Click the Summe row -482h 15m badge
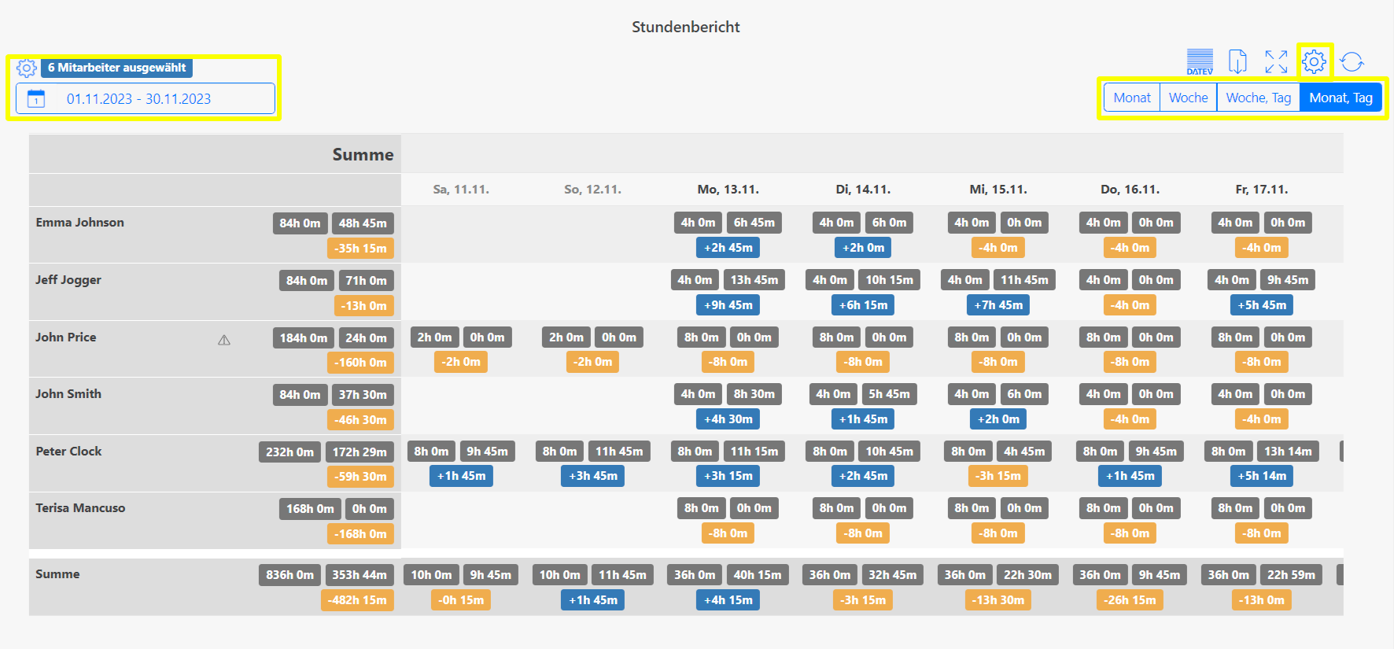This screenshot has height=649, width=1394. point(358,600)
